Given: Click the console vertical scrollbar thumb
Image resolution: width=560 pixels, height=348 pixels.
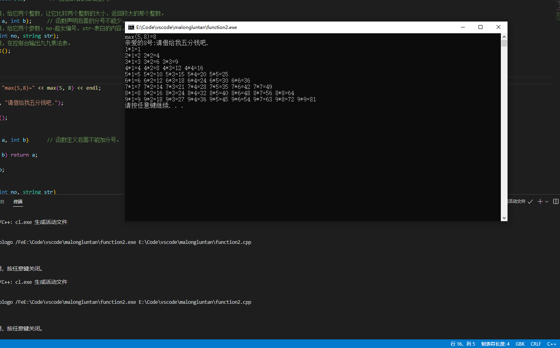Looking at the screenshot, I should point(504,43).
